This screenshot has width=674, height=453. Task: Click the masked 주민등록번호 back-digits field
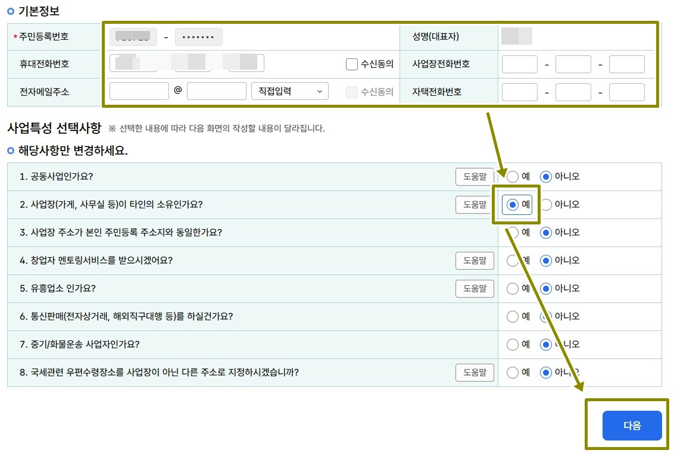pyautogui.click(x=199, y=37)
